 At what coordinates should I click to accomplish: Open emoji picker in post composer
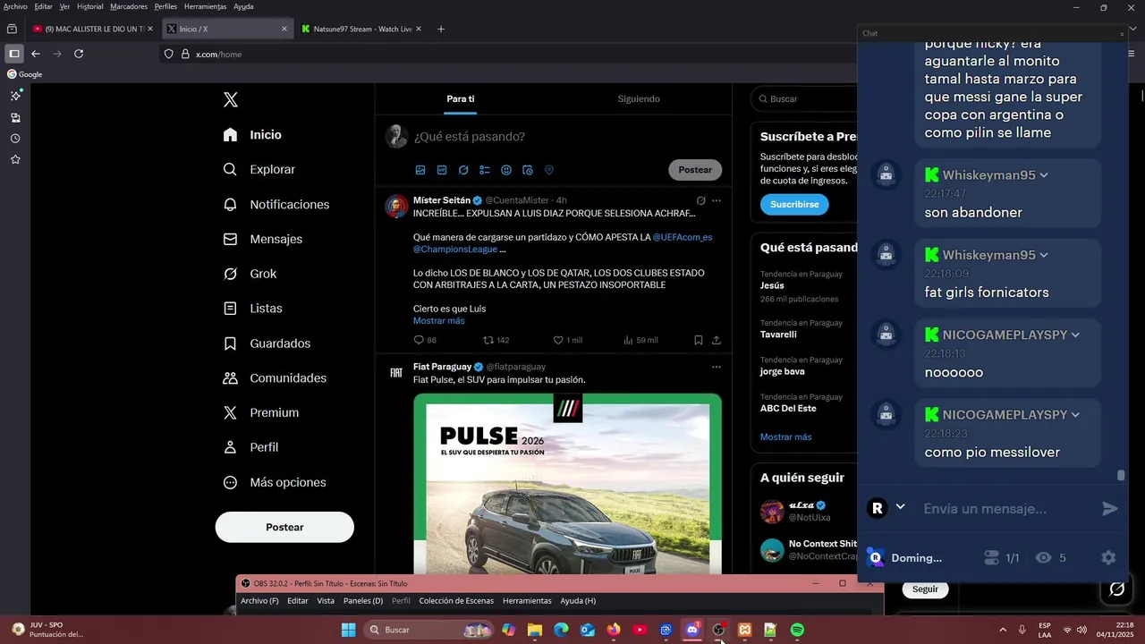[x=506, y=170]
